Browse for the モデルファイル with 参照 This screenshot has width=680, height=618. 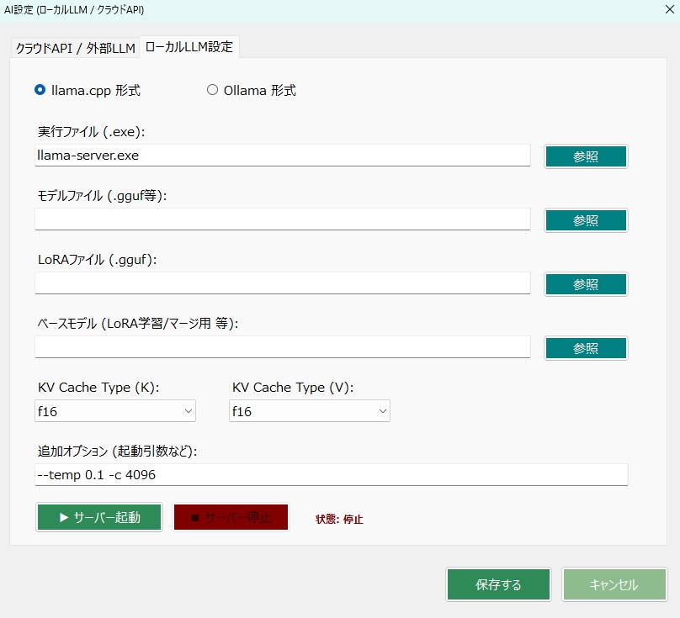[586, 220]
